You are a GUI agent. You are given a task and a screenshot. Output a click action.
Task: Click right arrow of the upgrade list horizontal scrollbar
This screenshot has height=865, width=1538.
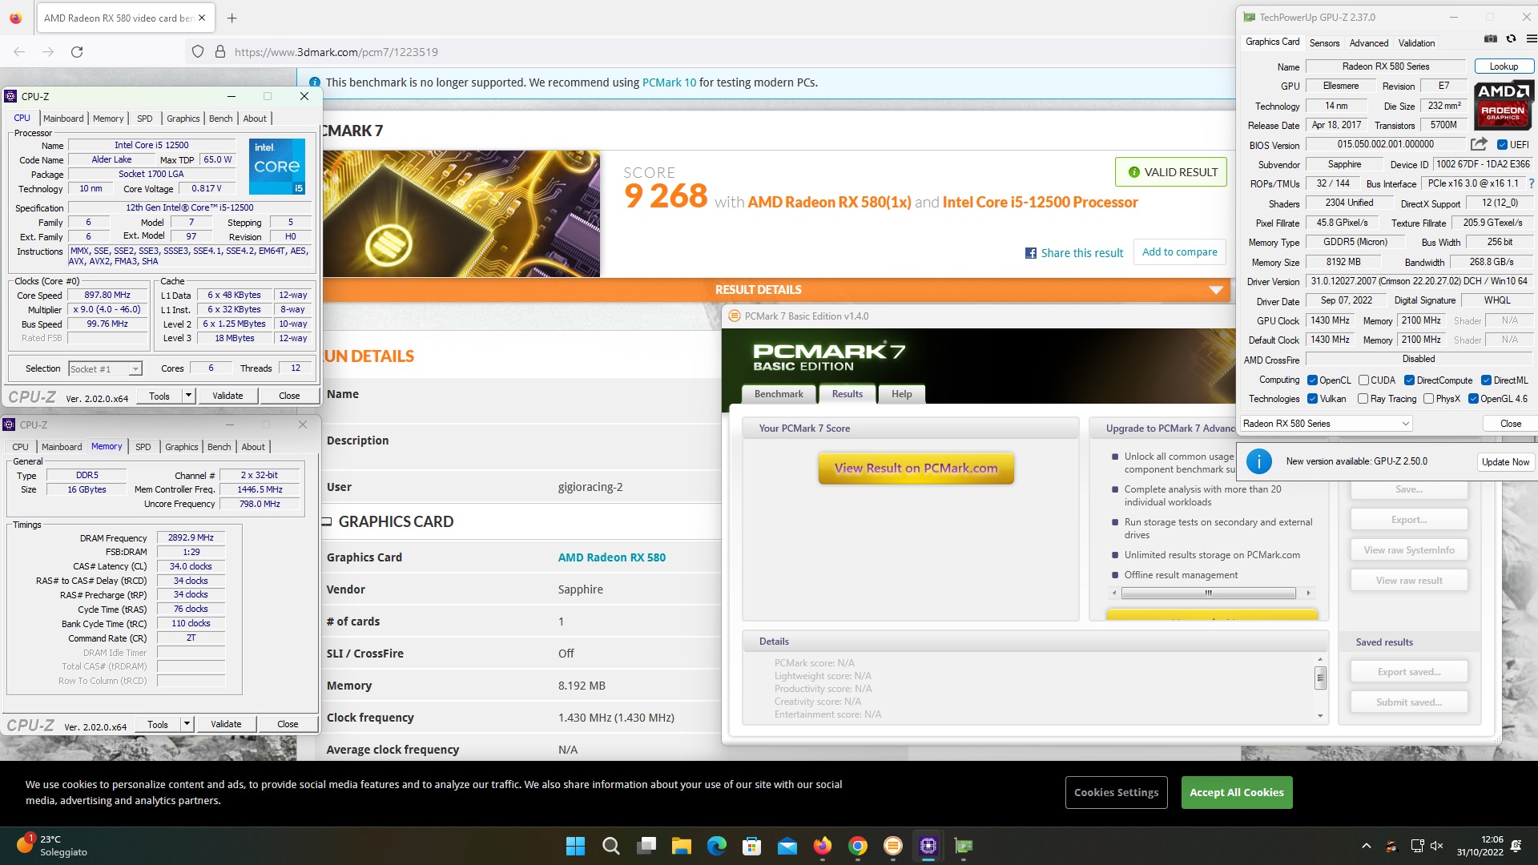[x=1308, y=593]
